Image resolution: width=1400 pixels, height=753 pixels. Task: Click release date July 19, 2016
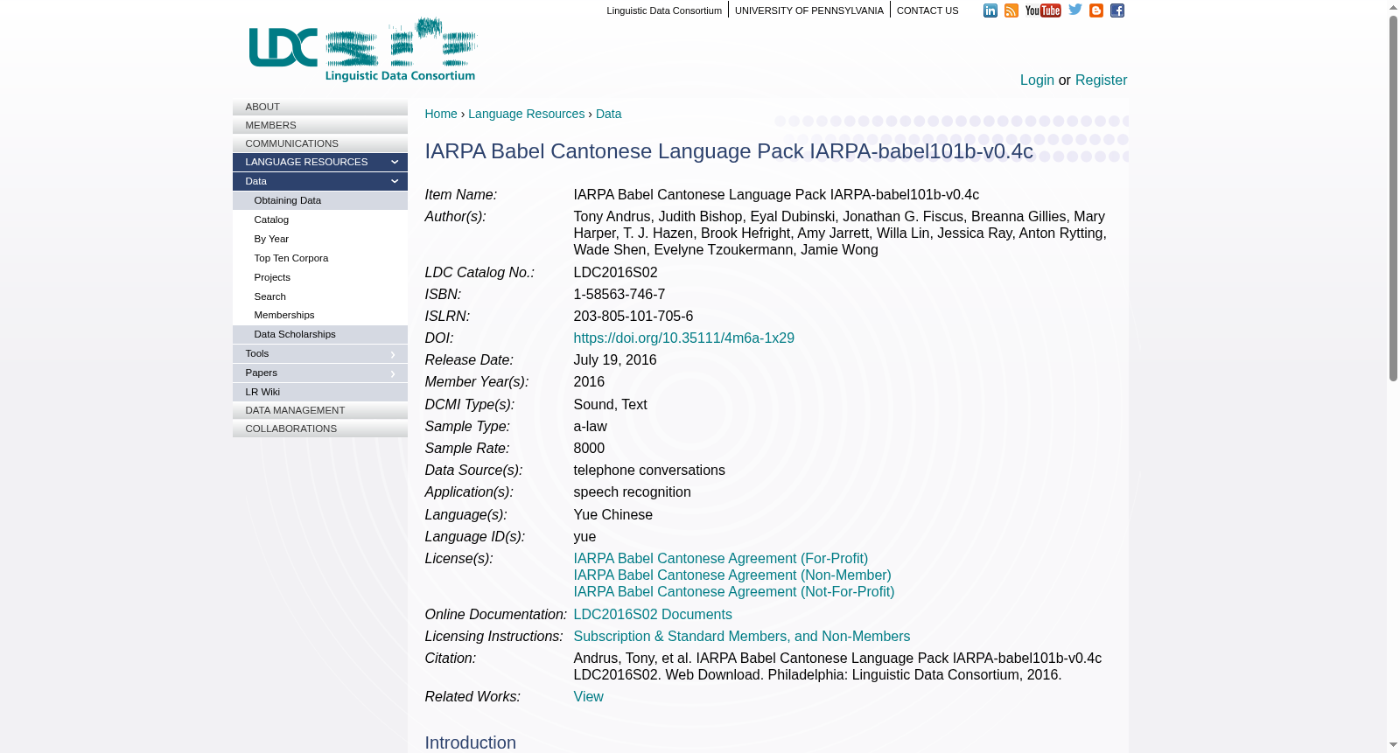pyautogui.click(x=615, y=359)
